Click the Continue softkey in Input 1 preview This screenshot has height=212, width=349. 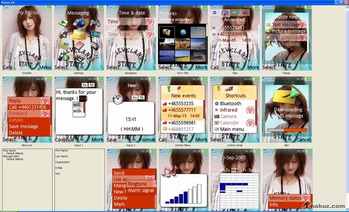[64, 140]
